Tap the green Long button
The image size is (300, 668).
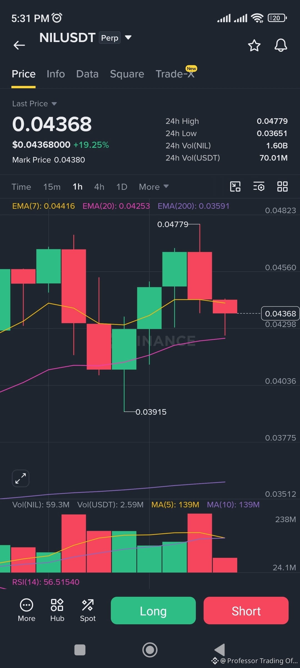point(153,611)
